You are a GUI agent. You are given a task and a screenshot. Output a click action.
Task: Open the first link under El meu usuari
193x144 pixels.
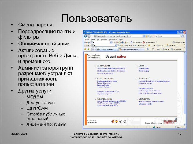pos(111,69)
